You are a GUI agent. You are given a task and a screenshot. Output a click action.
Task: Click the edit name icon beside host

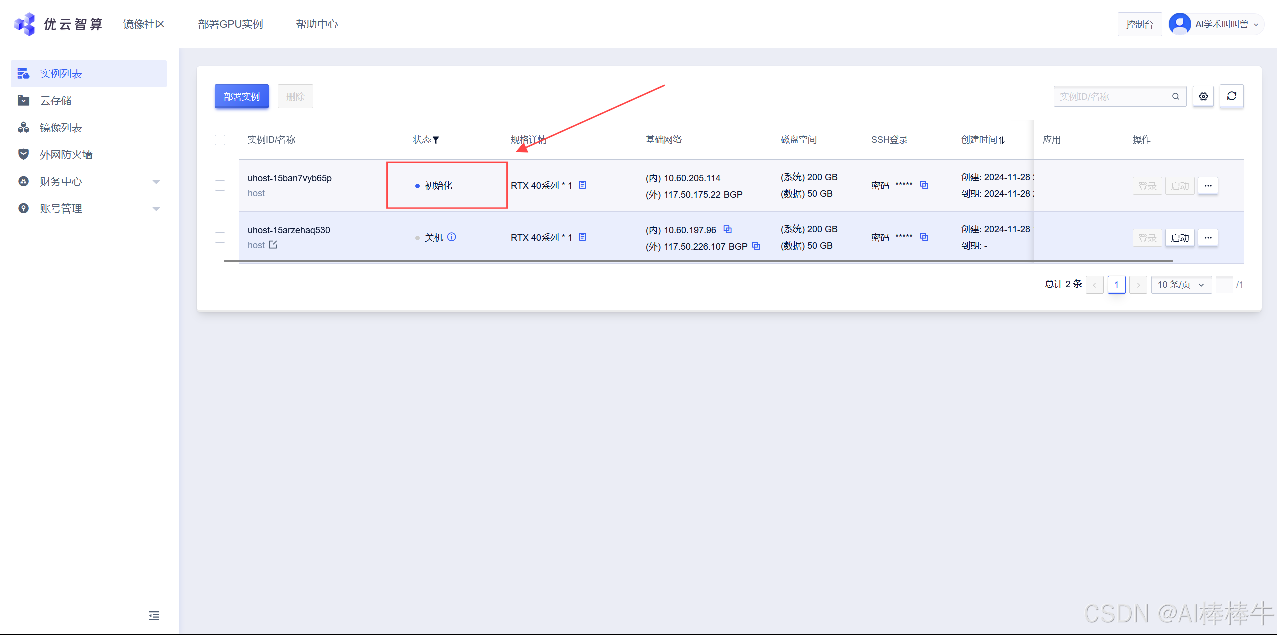pyautogui.click(x=273, y=245)
